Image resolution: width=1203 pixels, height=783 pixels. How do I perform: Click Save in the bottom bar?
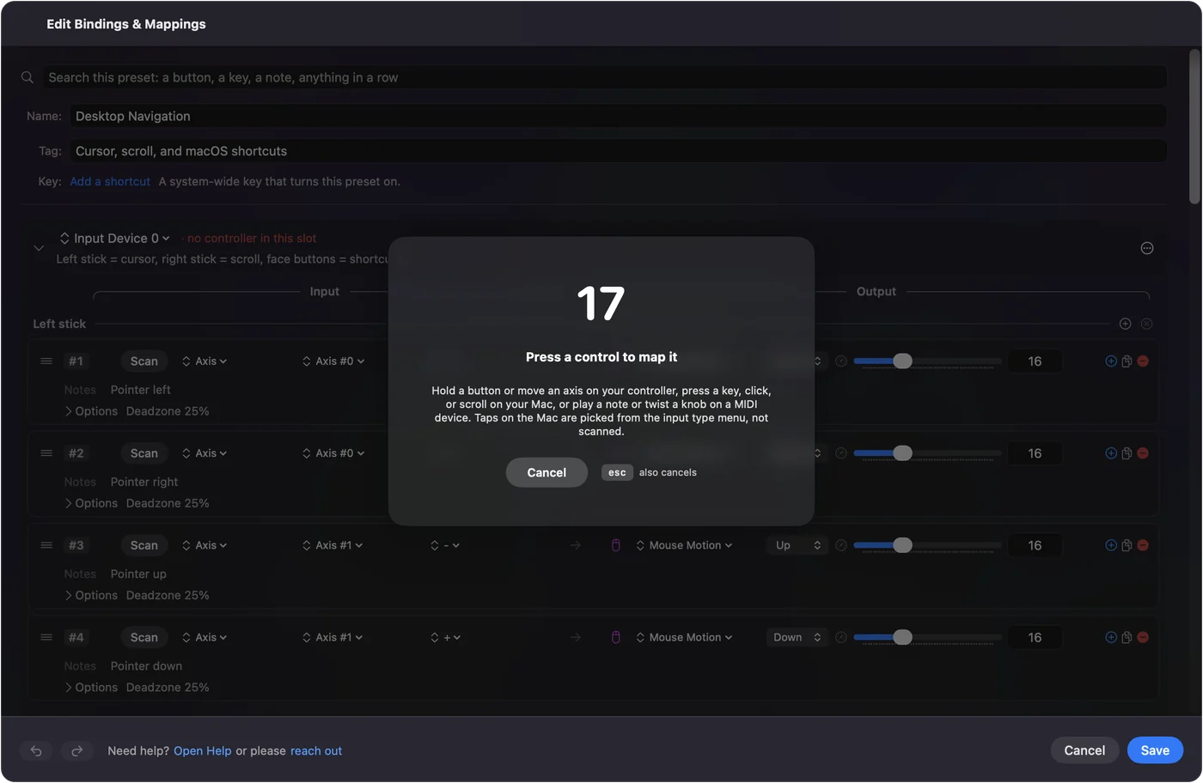[x=1155, y=750]
